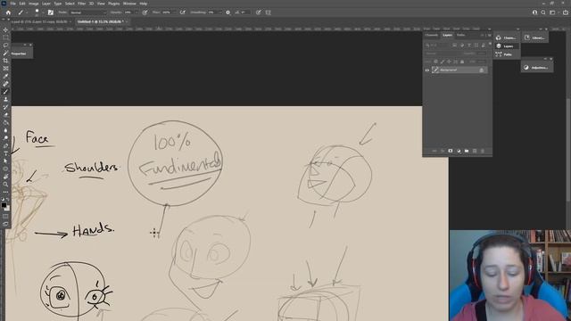Create a new group folder
Image resolution: width=571 pixels, height=321 pixels.
coord(467,151)
